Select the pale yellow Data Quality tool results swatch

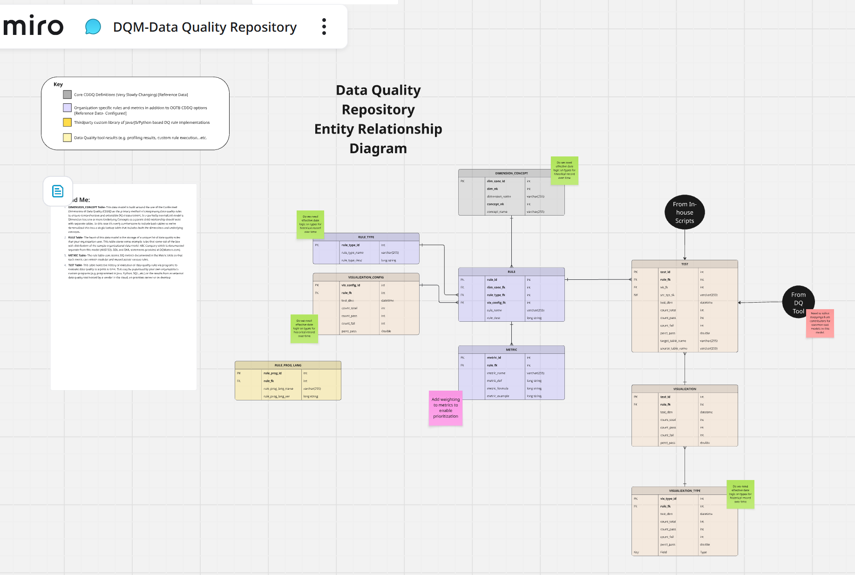(68, 138)
